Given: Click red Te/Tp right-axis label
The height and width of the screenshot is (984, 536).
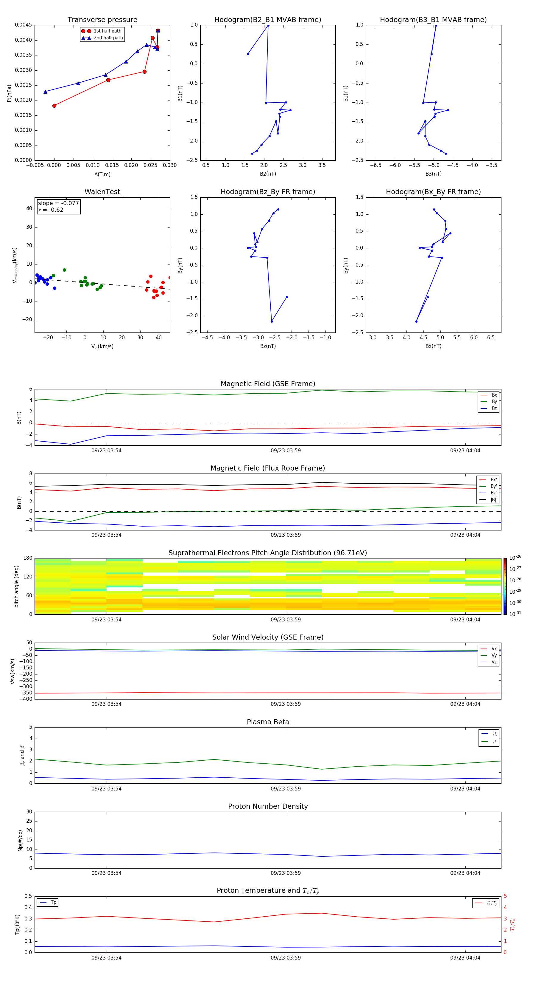Looking at the screenshot, I should pos(513,924).
